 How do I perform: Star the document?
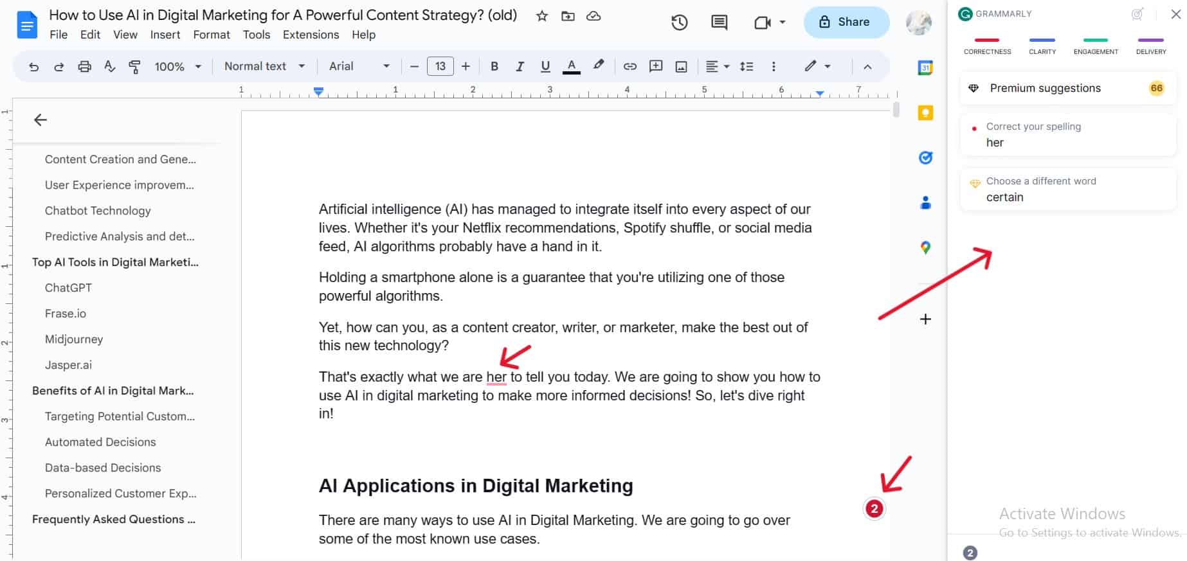pyautogui.click(x=542, y=16)
